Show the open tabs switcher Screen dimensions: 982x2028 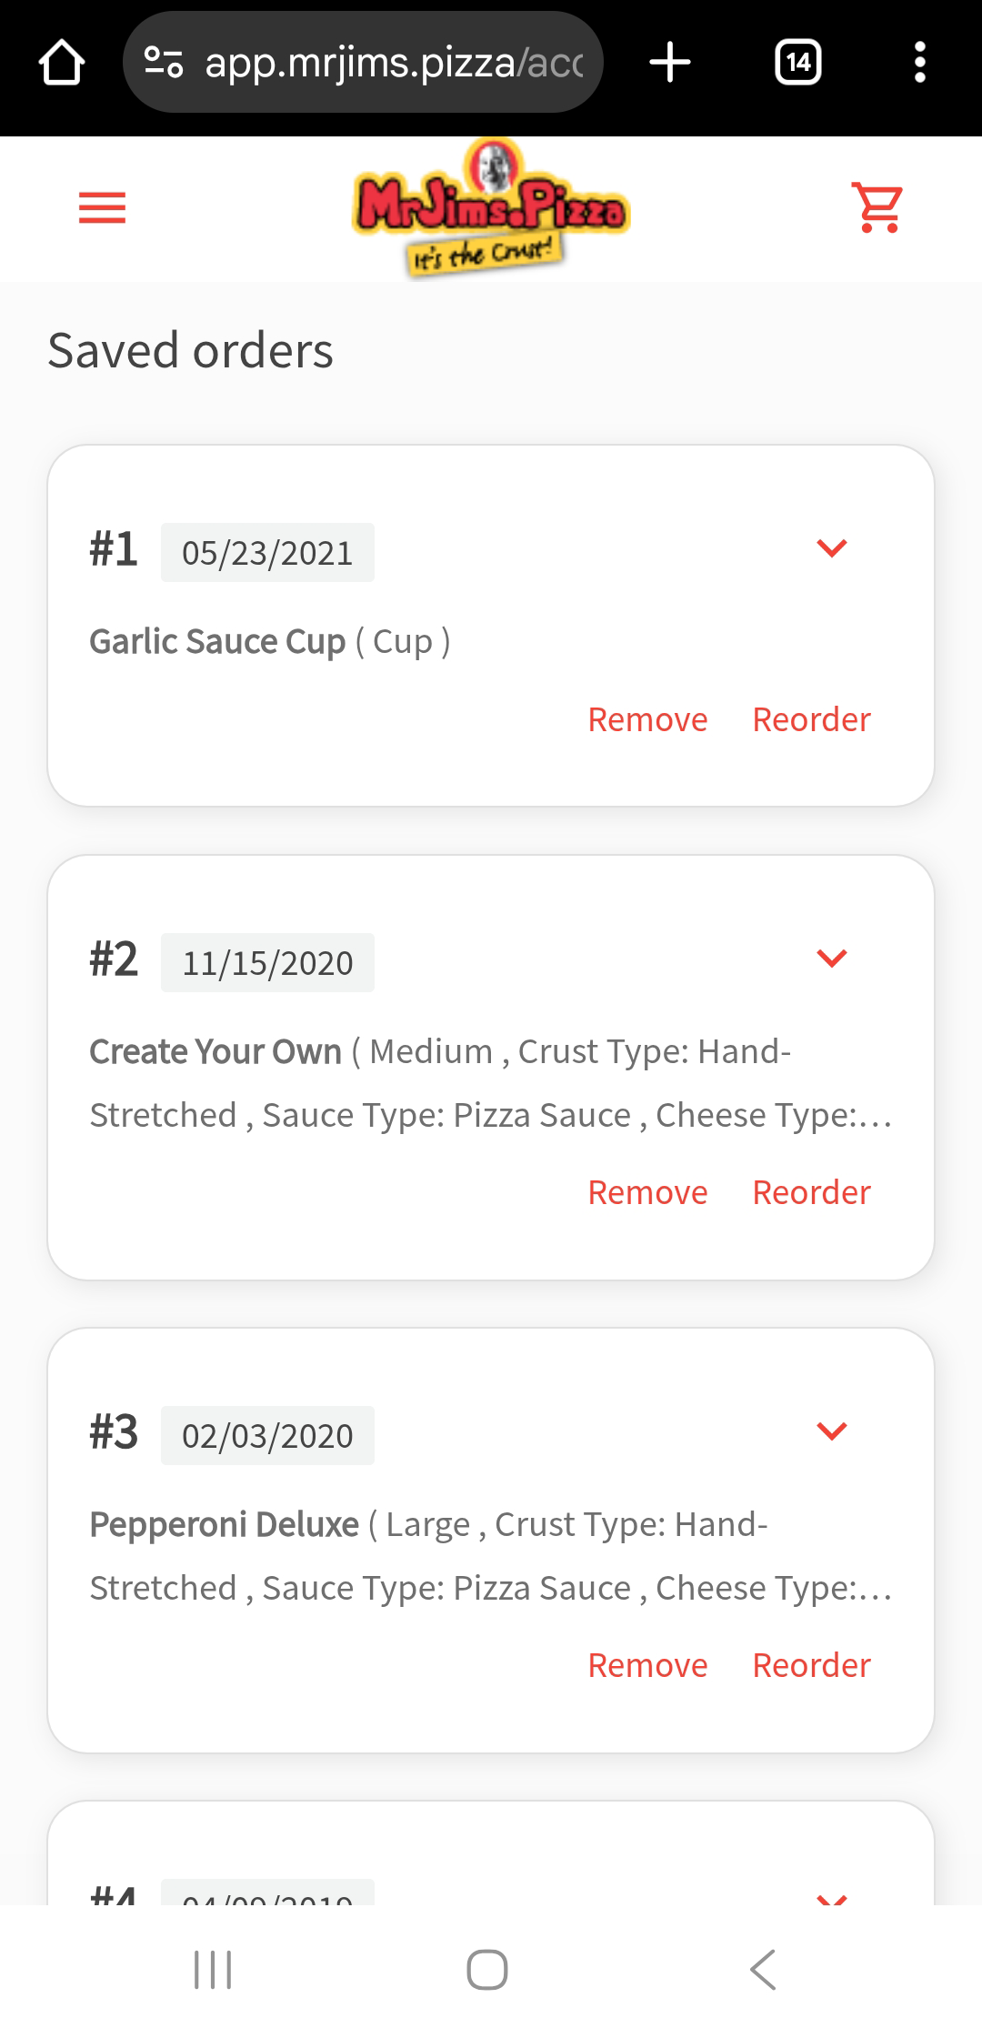click(797, 63)
